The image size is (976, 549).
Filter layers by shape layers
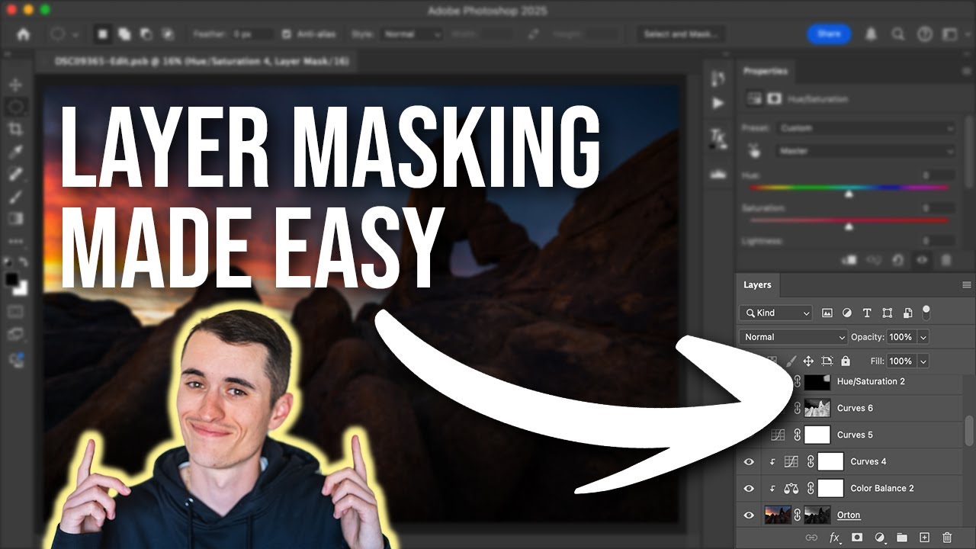click(x=888, y=313)
